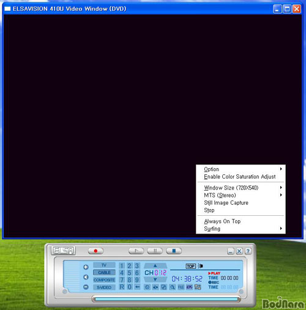Click keypad digit 0
This screenshot has height=310, width=306.
coord(129,287)
